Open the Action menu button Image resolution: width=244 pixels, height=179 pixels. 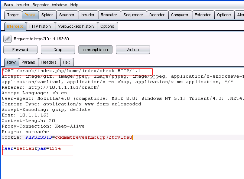[x=133, y=50]
